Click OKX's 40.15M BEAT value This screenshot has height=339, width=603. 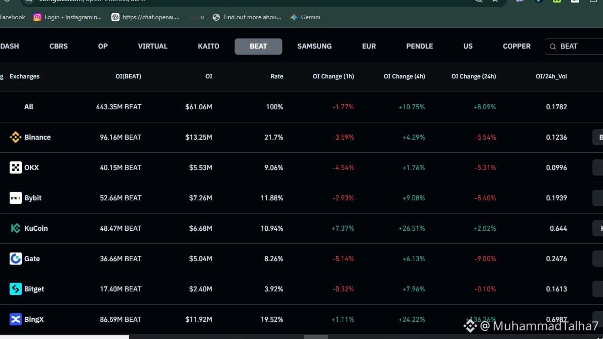[120, 167]
